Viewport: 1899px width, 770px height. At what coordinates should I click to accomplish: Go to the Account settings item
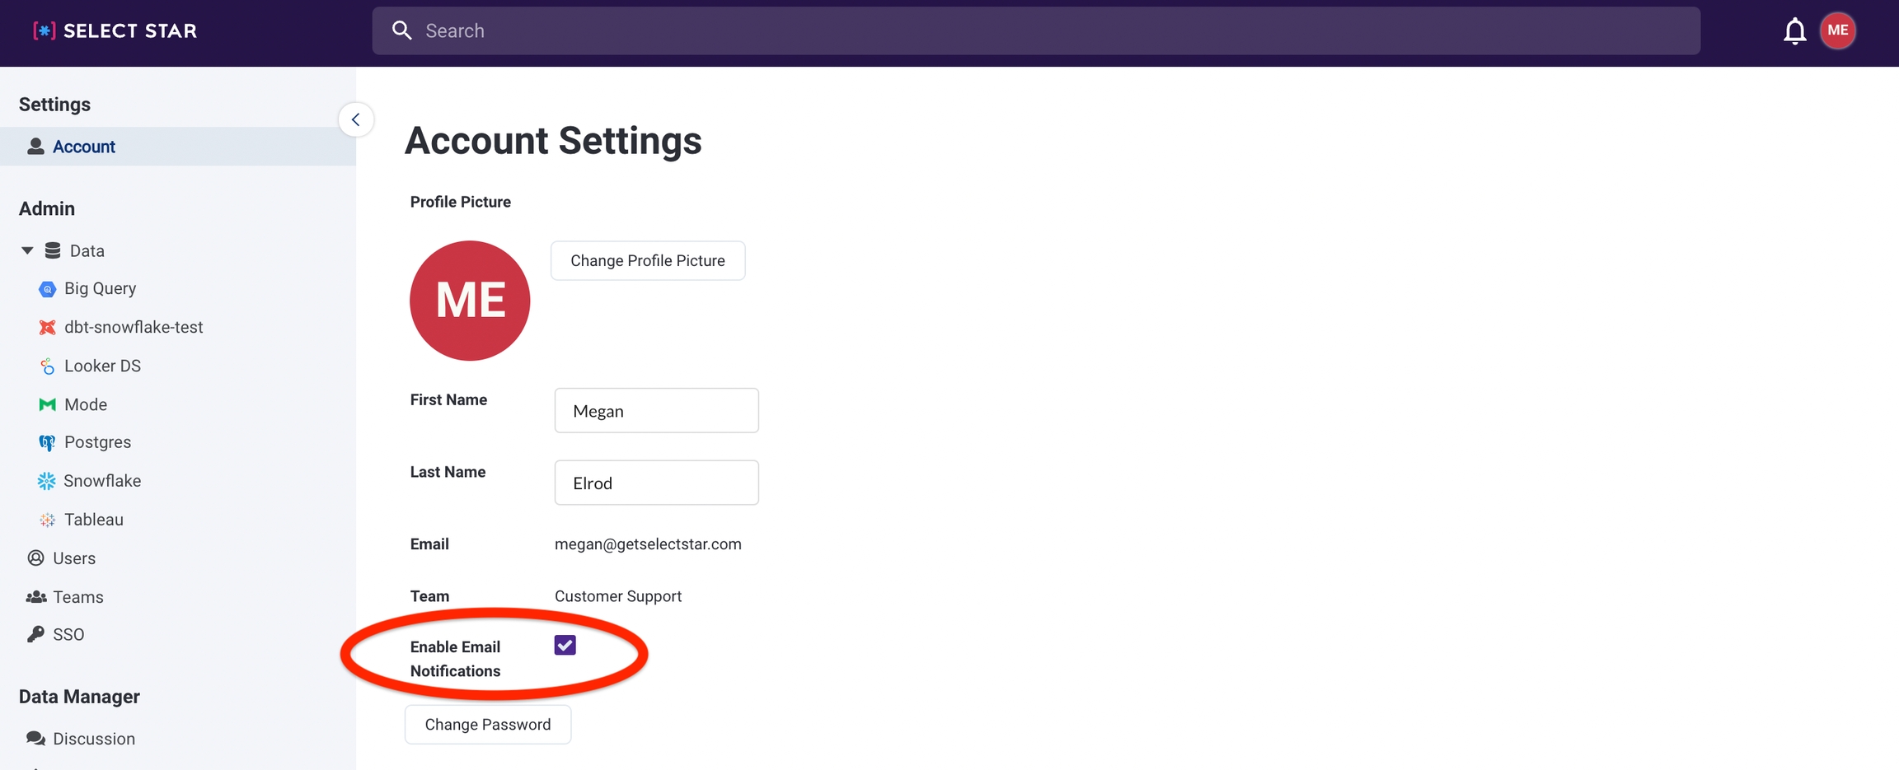[83, 147]
